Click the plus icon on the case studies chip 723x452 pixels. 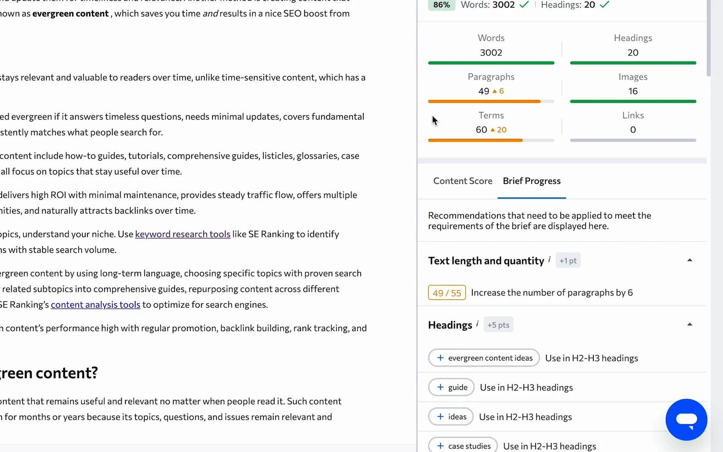(440, 446)
